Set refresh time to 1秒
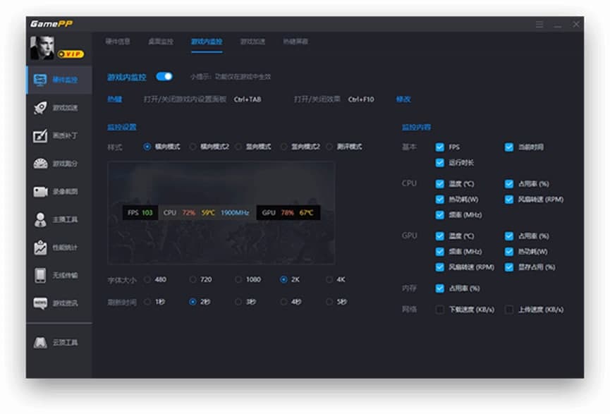This screenshot has width=610, height=414. tap(147, 302)
